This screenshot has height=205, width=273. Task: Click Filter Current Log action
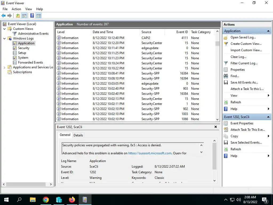point(244,63)
